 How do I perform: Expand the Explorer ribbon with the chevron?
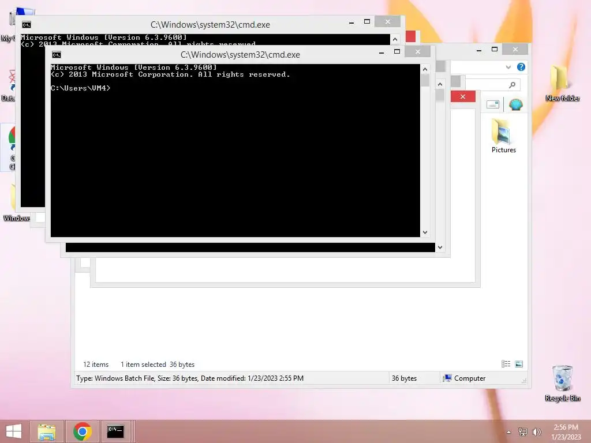(508, 67)
